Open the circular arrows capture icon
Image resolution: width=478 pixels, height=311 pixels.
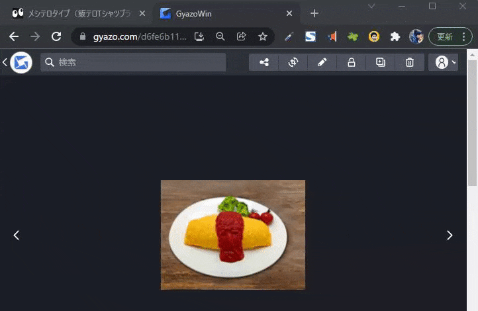pyautogui.click(x=293, y=62)
